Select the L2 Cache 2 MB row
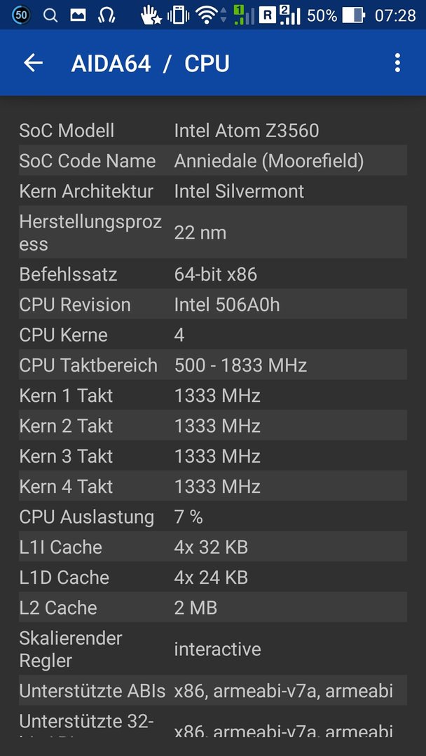The height and width of the screenshot is (756, 426). coord(213,608)
